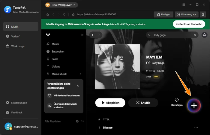Click the Alle Playlisten label
Image resolution: width=210 pixels, height=135 pixels.
pyautogui.click(x=53, y=121)
